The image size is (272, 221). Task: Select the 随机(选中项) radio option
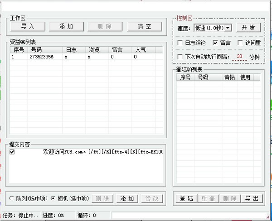pyautogui.click(x=53, y=198)
